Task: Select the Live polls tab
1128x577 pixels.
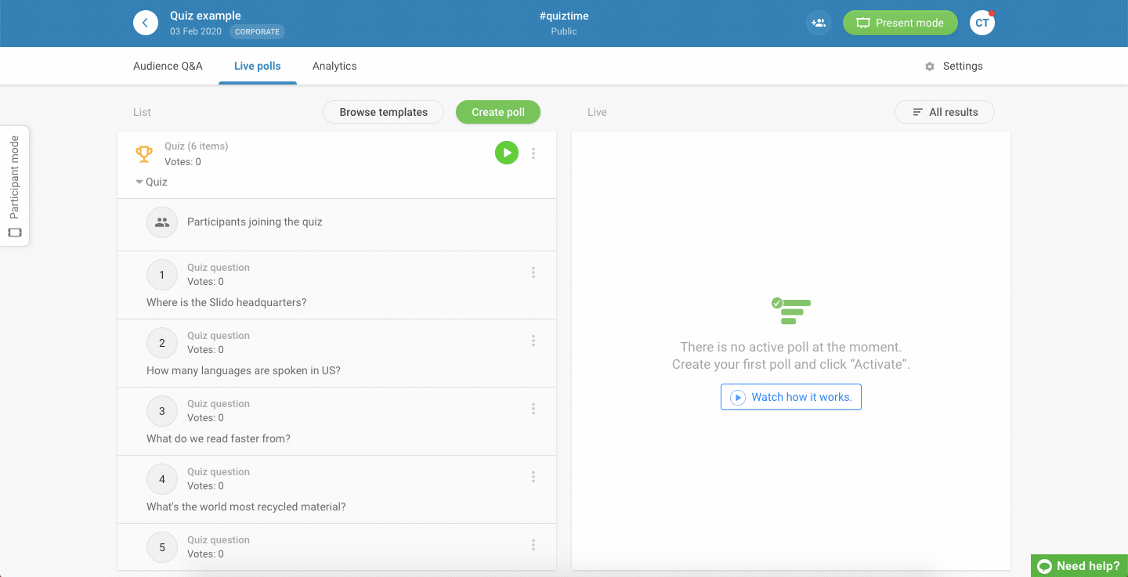Action: pos(257,67)
